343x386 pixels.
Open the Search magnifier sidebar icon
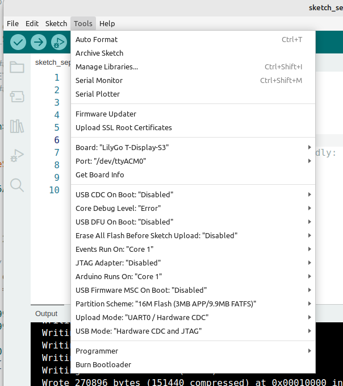(17, 185)
